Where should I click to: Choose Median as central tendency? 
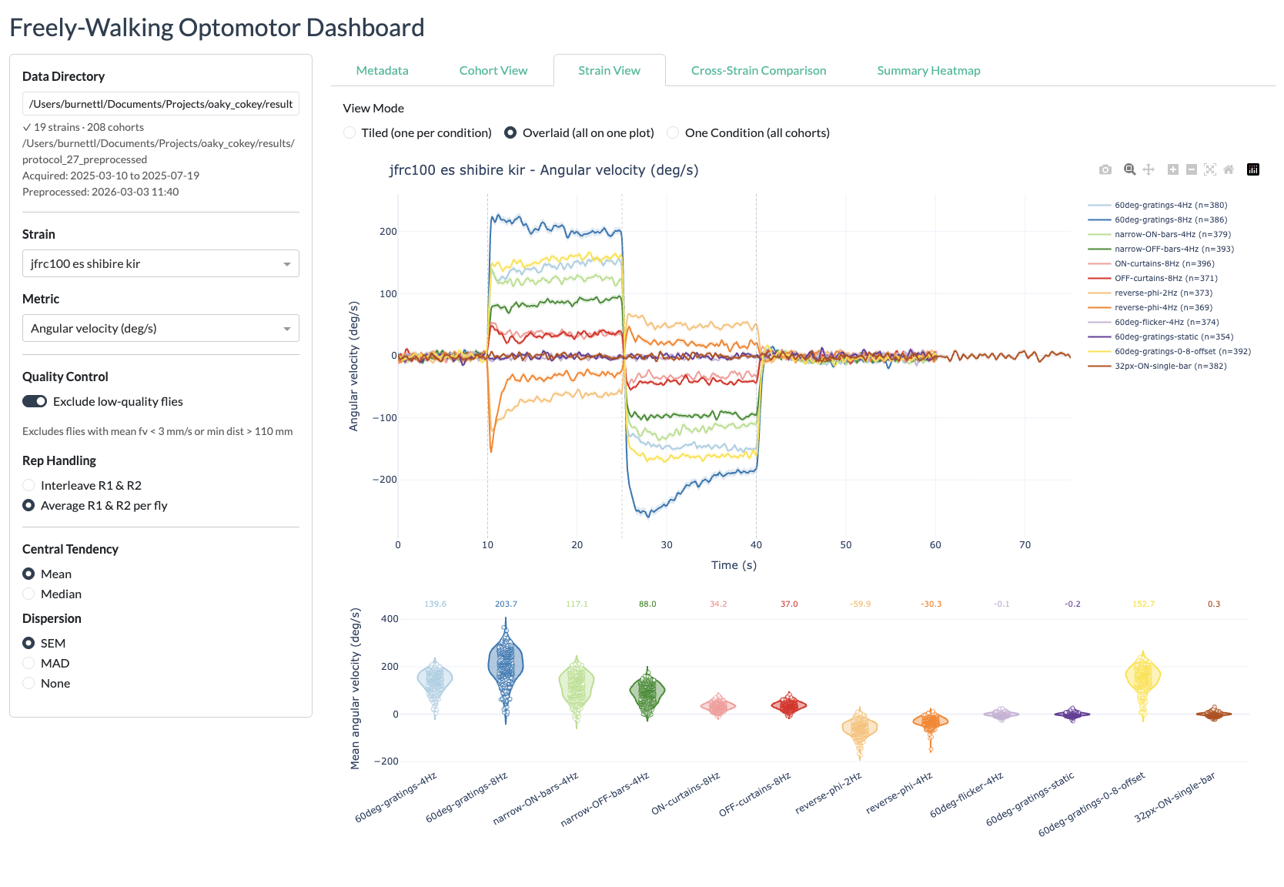click(28, 594)
